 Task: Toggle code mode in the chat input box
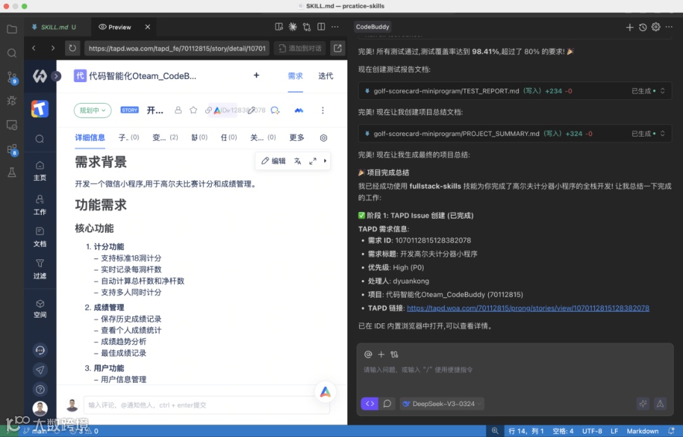click(x=369, y=403)
